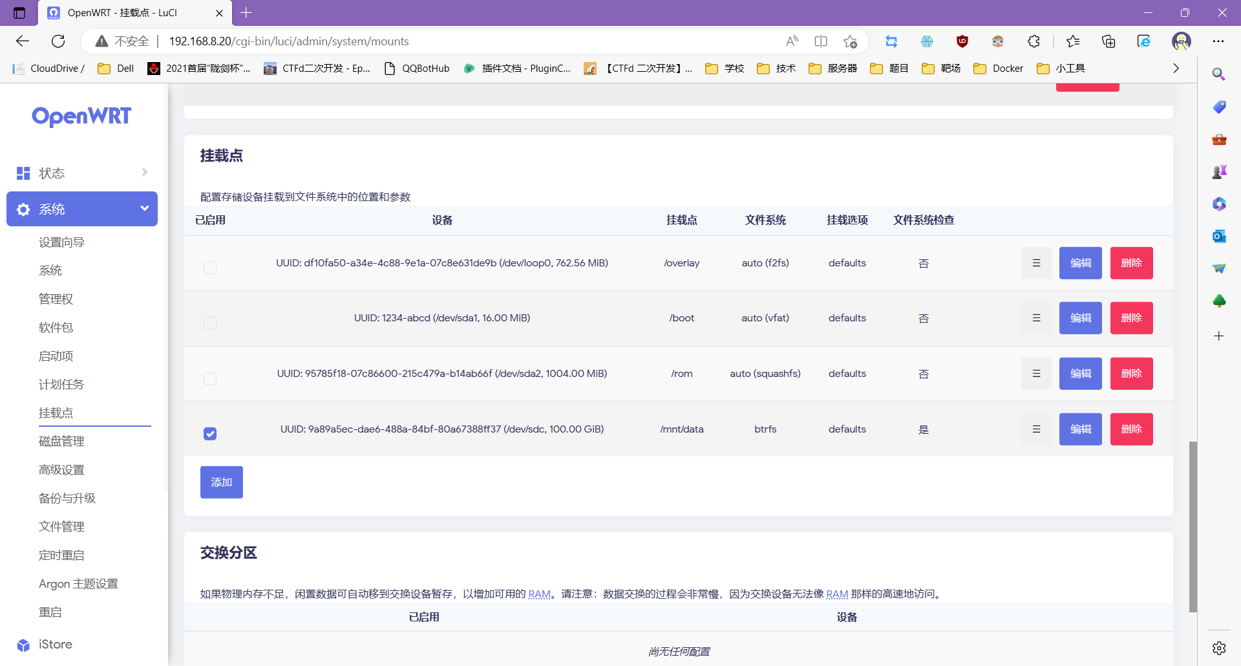Enable the /rom mount checkbox

pos(210,378)
